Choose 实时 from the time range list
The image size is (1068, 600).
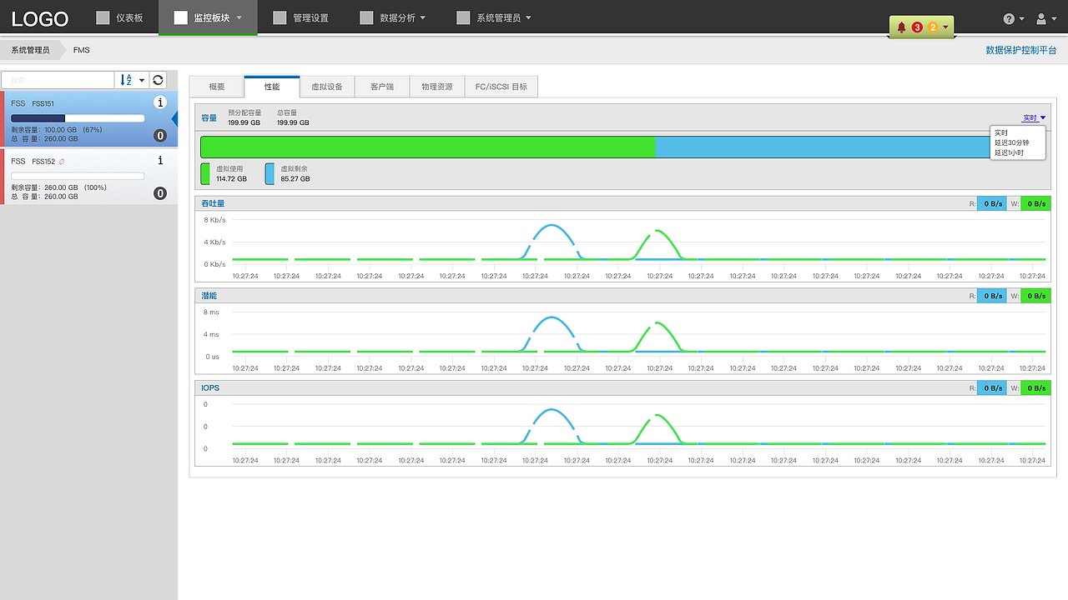click(x=1001, y=132)
